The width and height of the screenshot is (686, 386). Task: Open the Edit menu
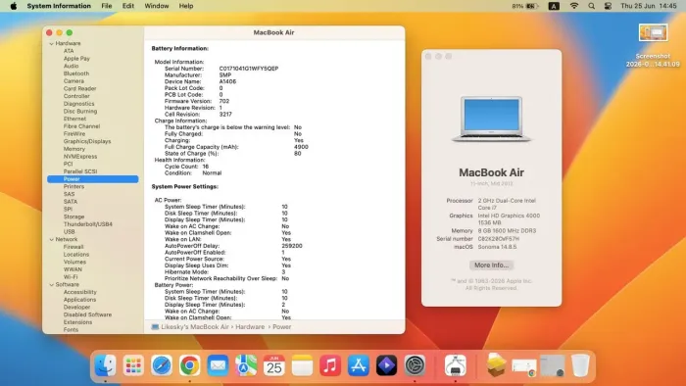(x=128, y=6)
